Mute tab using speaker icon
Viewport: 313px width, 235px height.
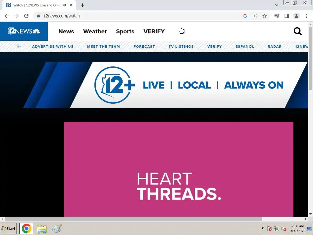(64, 5)
